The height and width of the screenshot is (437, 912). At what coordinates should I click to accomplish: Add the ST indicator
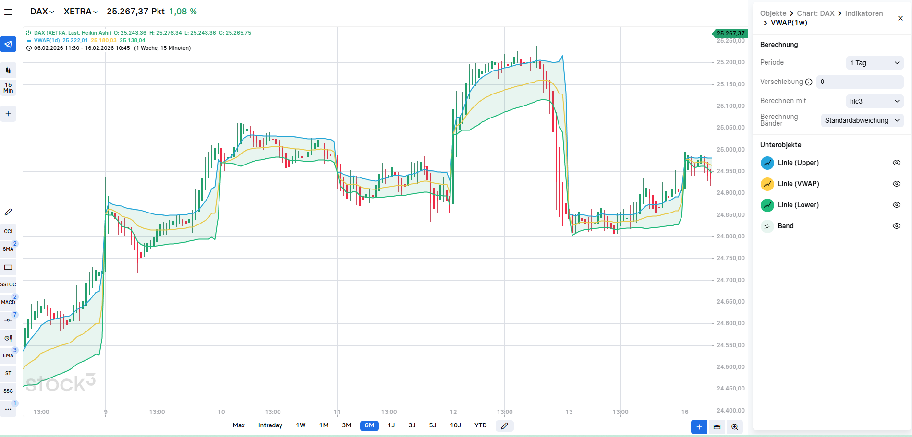tap(8, 373)
